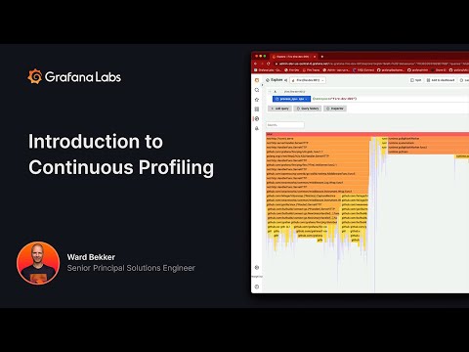This screenshot has width=469, height=352.
Task: Open a new browser tab with plus
Action: (x=322, y=57)
